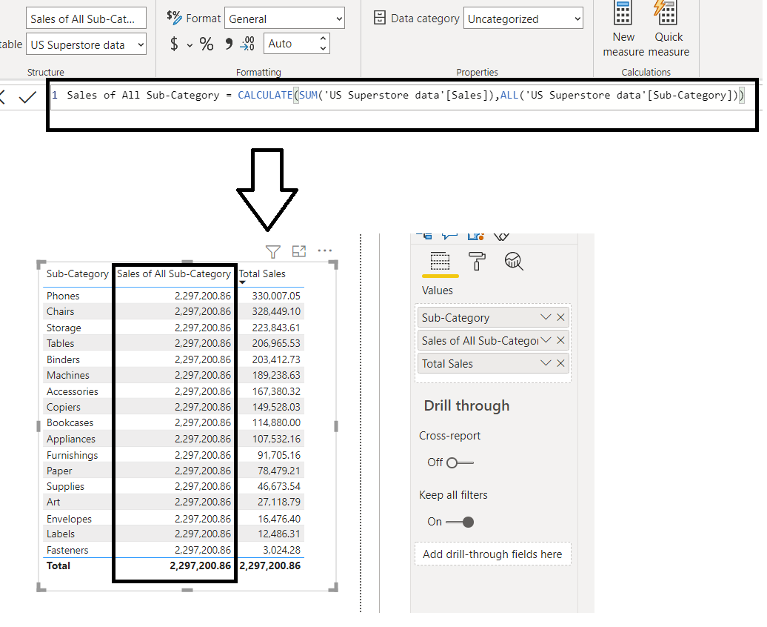
Task: Open the Data category dropdown
Action: pos(523,19)
